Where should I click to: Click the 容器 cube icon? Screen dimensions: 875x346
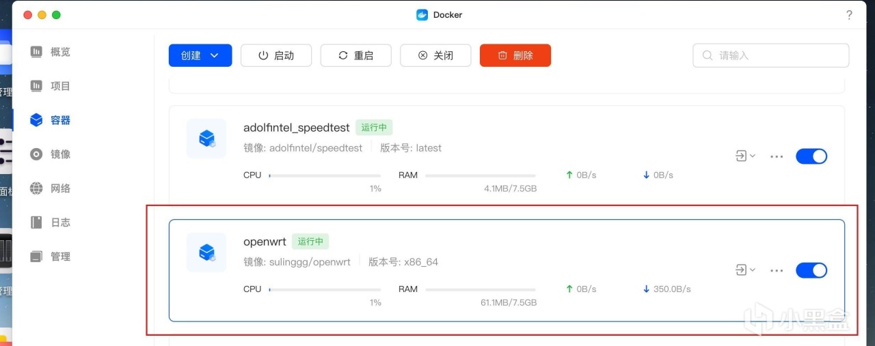(x=36, y=120)
